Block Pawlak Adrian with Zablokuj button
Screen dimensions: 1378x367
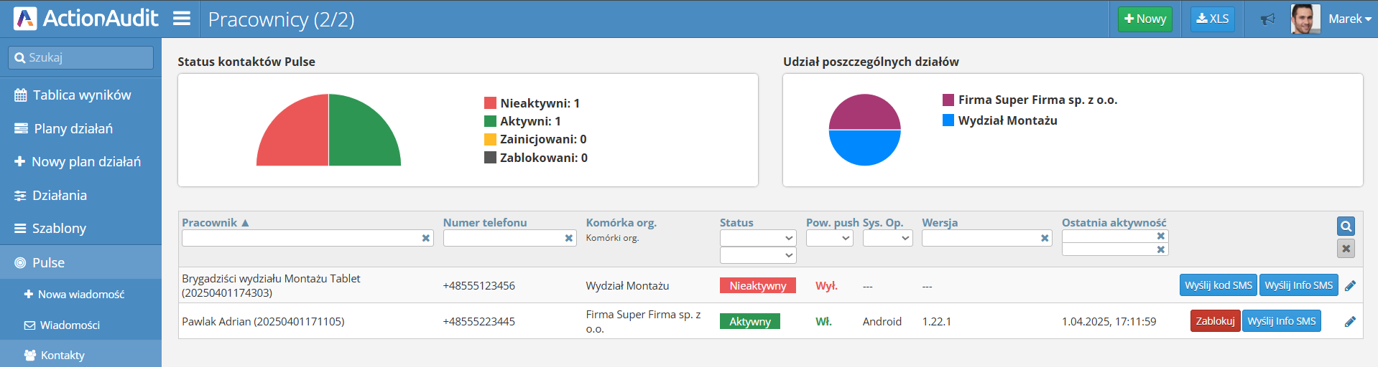(1215, 321)
